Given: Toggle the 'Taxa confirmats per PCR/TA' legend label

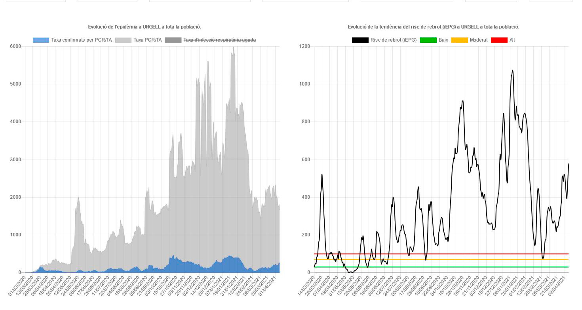Looking at the screenshot, I should (81, 40).
